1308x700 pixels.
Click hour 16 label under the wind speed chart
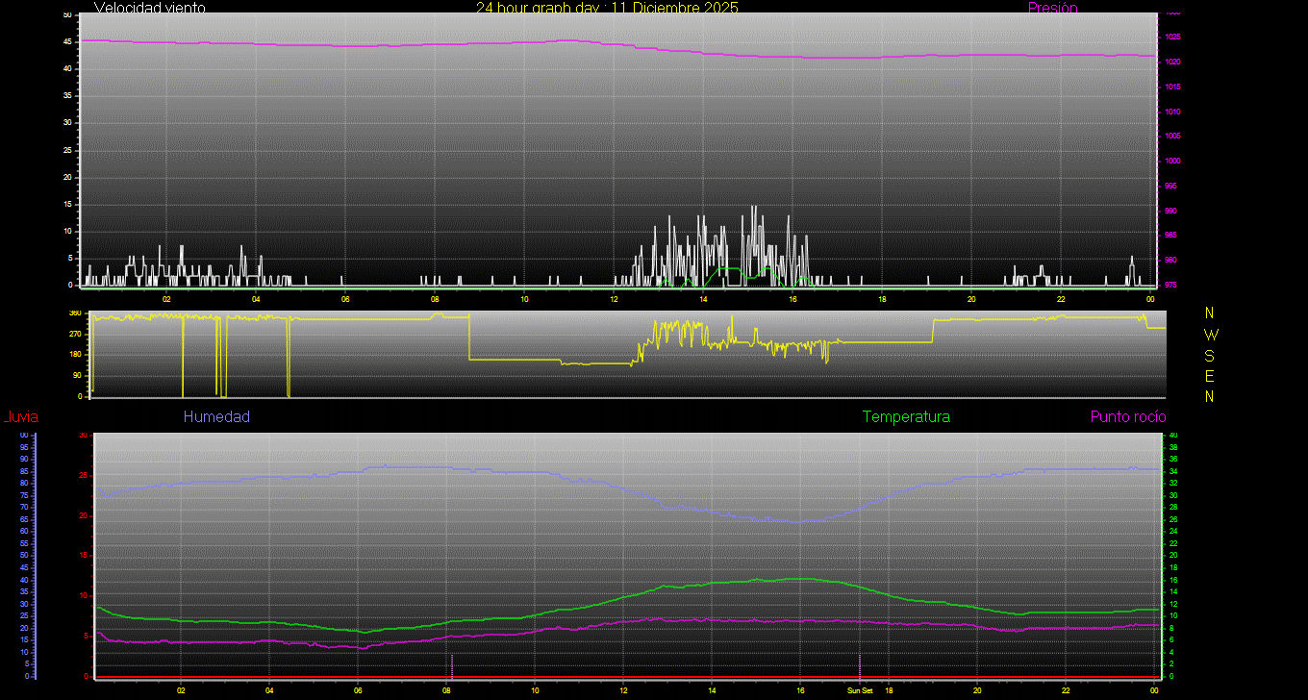click(x=792, y=298)
